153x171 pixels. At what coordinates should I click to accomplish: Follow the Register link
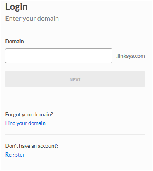pos(15,154)
